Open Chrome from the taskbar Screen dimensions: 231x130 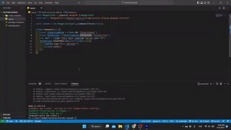pyautogui.click(x=134, y=126)
